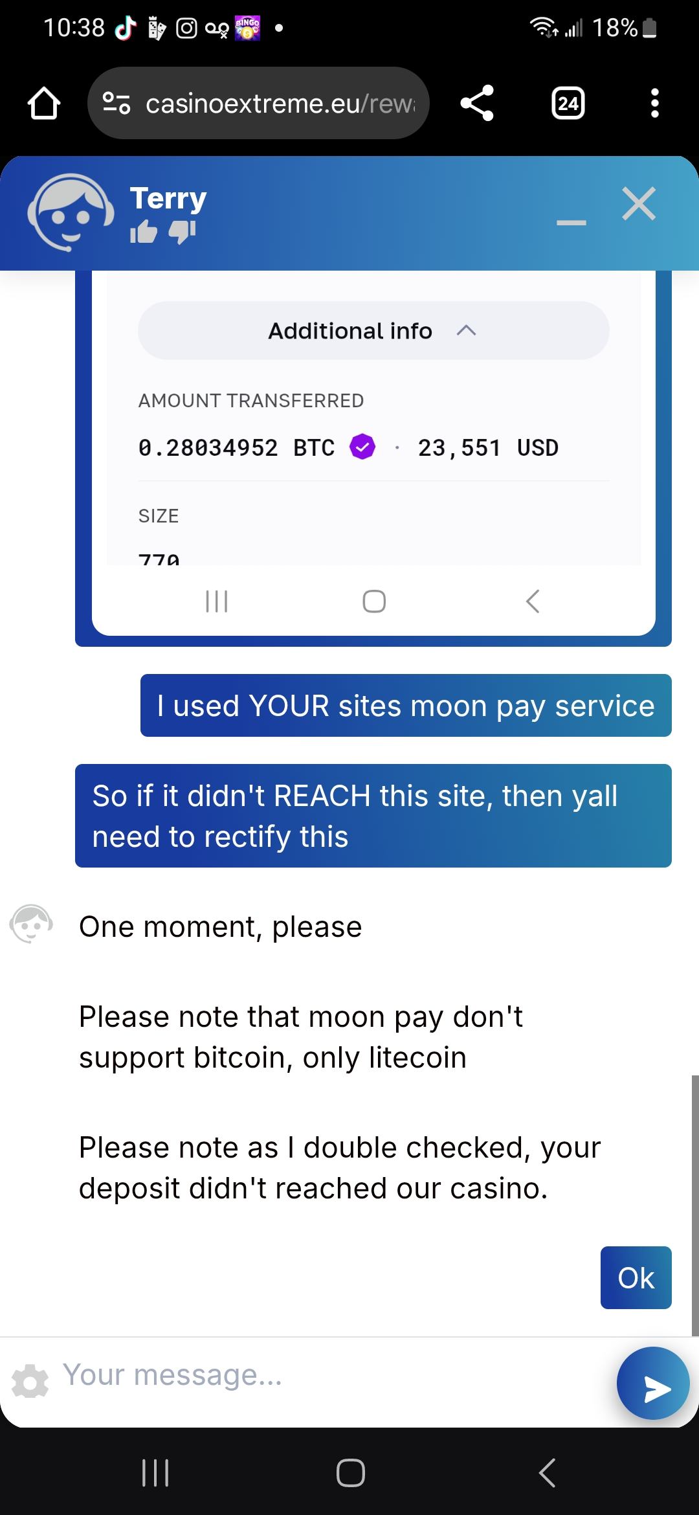Tap the Ok quick reply button
Viewport: 699px width, 1515px height.
click(x=636, y=1277)
